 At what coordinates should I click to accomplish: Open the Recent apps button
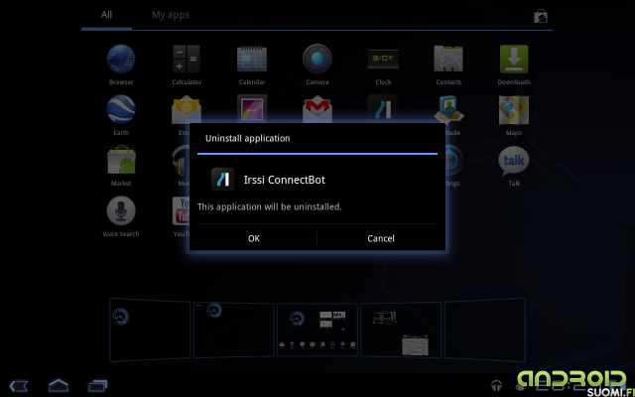(x=97, y=386)
